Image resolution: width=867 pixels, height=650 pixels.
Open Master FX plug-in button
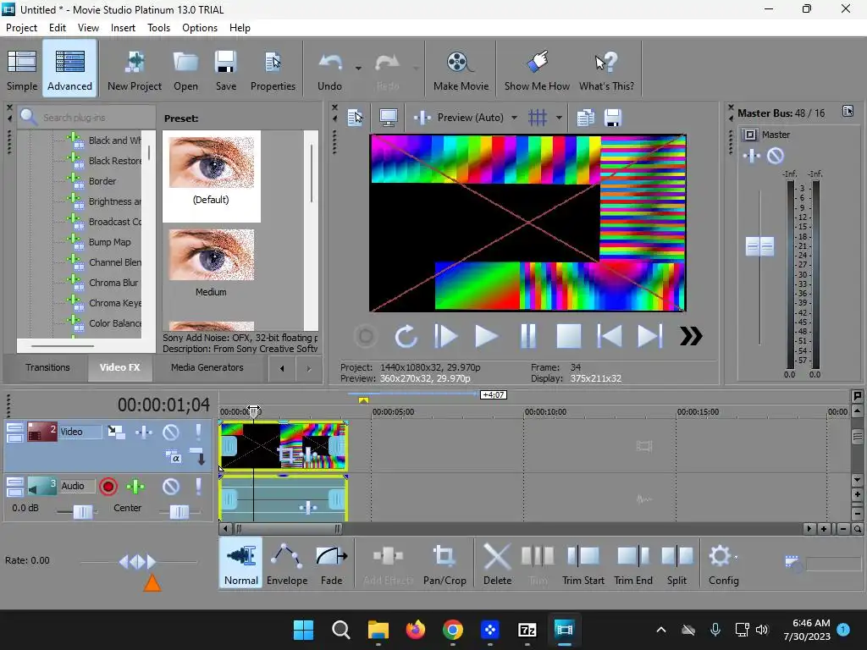coord(752,156)
